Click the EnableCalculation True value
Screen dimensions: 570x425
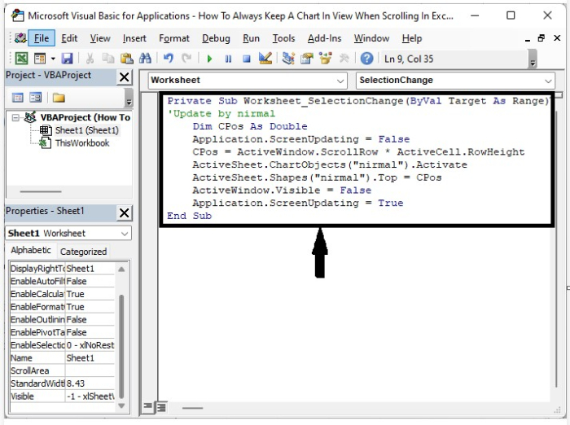(90, 294)
